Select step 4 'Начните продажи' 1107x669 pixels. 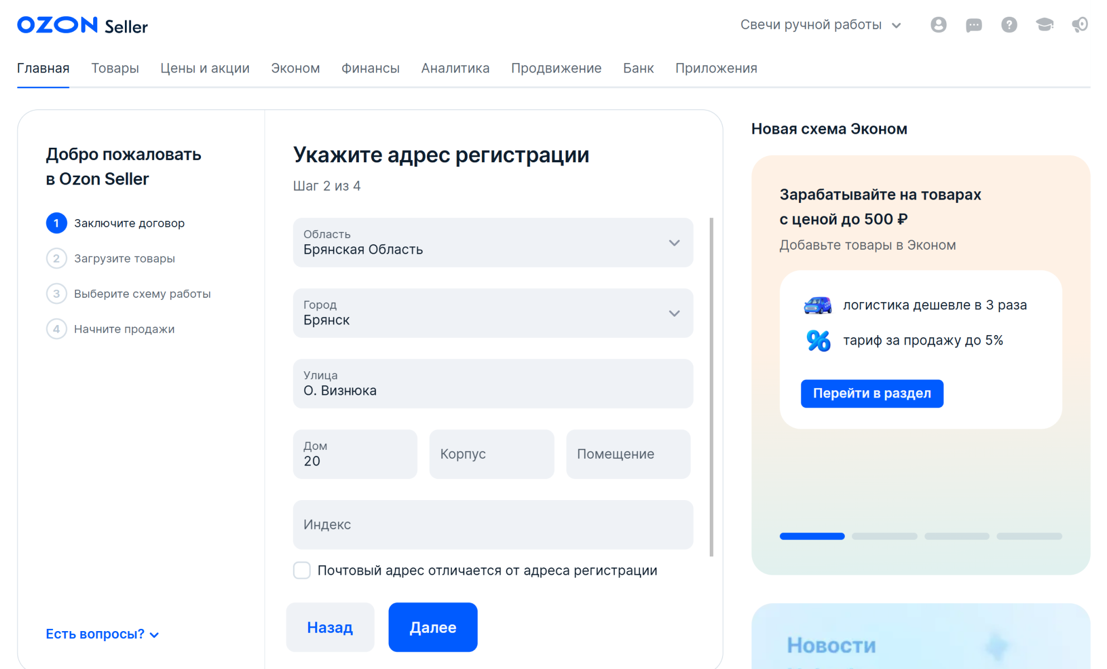124,329
